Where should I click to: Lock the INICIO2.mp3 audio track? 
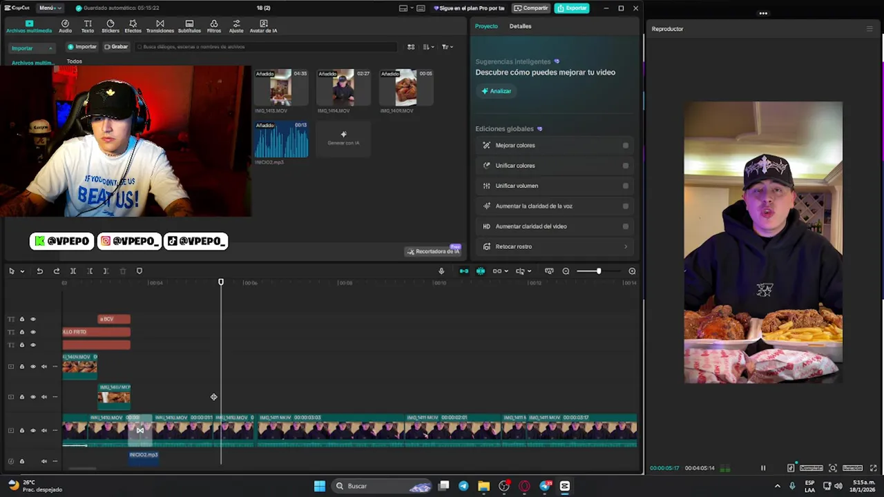click(21, 461)
